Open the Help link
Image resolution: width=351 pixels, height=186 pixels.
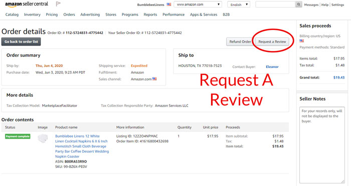(x=325, y=4)
